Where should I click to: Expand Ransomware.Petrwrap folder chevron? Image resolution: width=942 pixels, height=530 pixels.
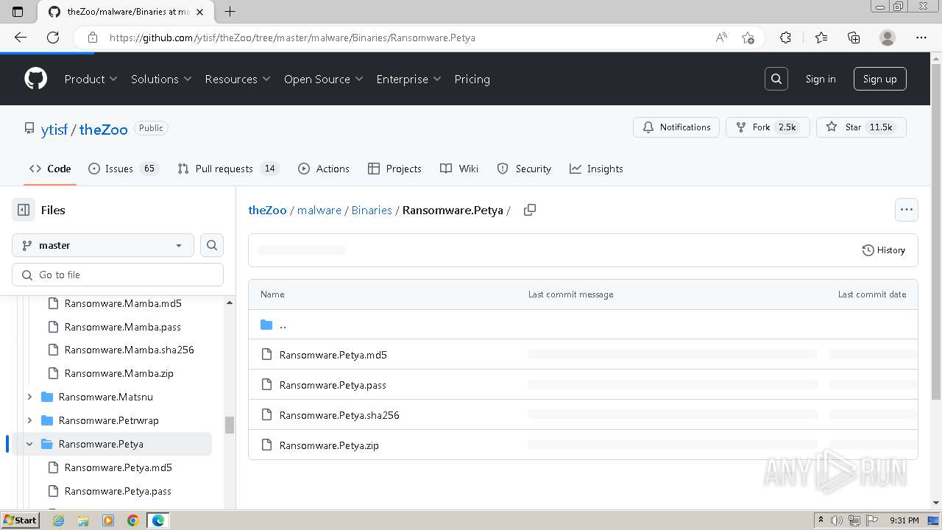pos(29,420)
